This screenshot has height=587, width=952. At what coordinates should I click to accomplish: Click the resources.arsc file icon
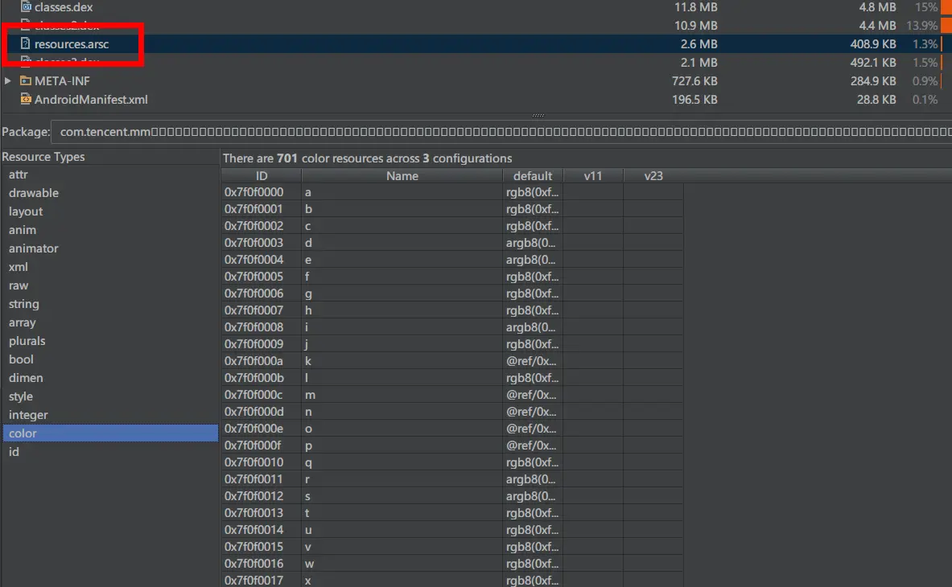point(25,43)
